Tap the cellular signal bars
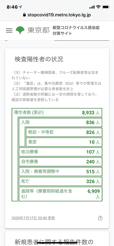 (92, 7)
